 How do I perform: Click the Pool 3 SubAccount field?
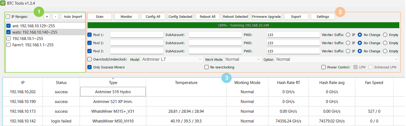tap(215, 51)
